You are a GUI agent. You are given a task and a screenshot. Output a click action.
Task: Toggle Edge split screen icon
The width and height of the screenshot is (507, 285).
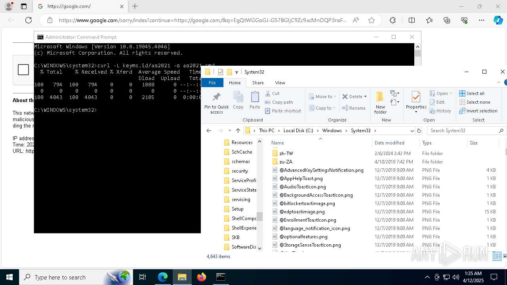click(x=412, y=20)
